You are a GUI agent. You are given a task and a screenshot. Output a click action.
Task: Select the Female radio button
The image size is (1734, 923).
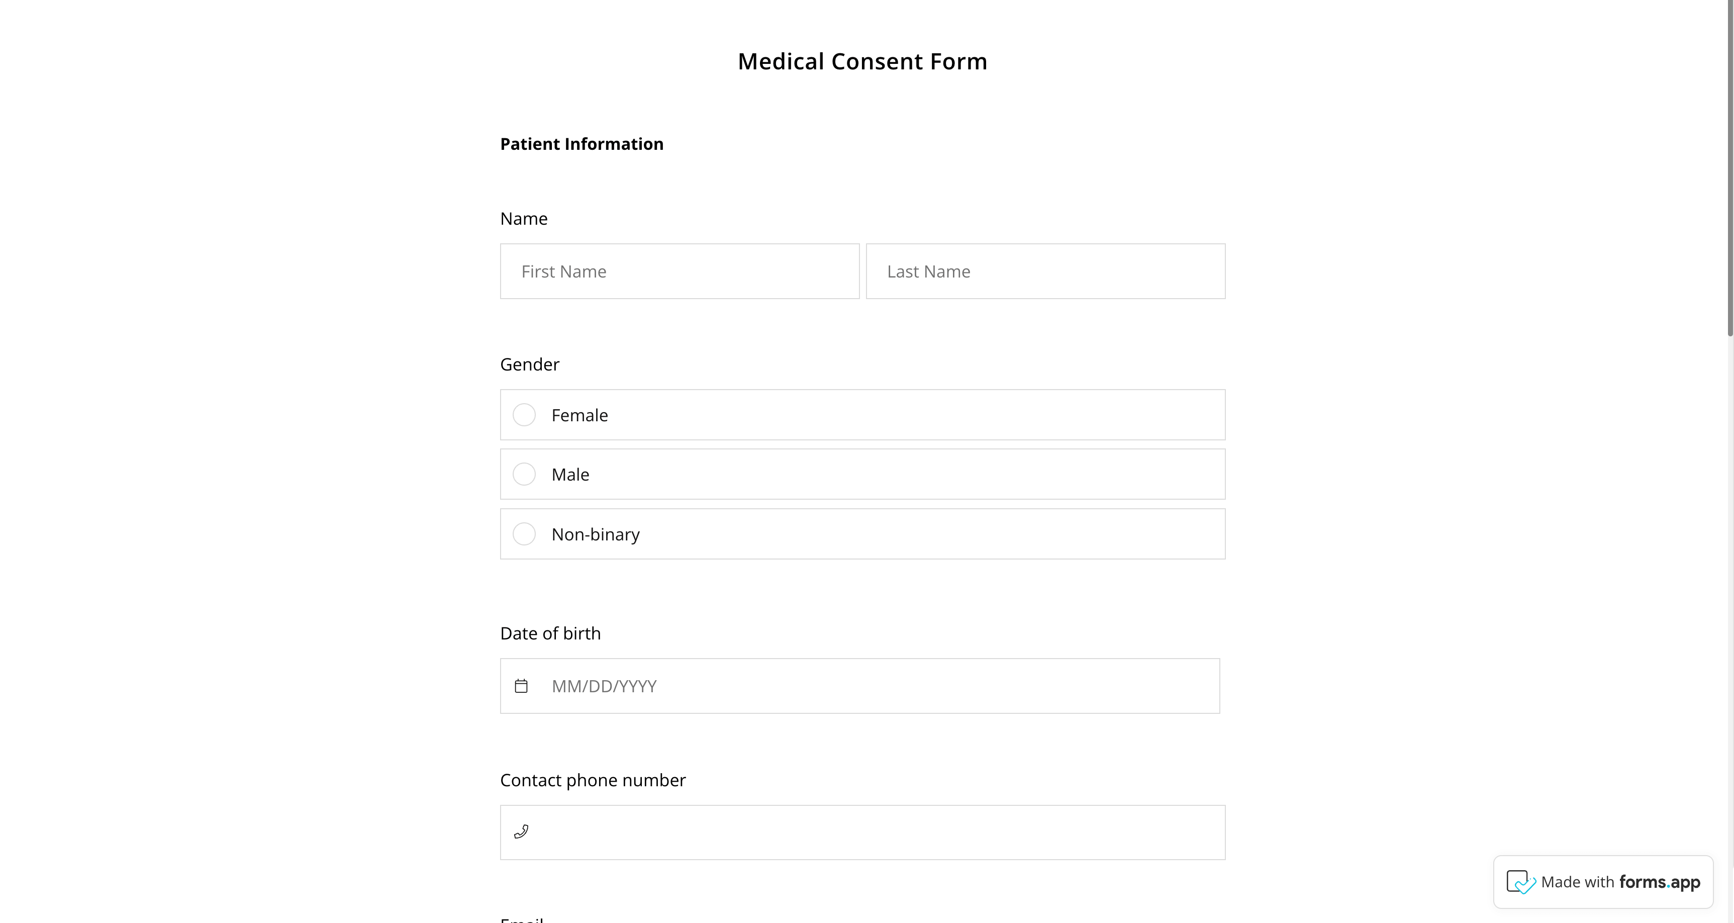(524, 415)
